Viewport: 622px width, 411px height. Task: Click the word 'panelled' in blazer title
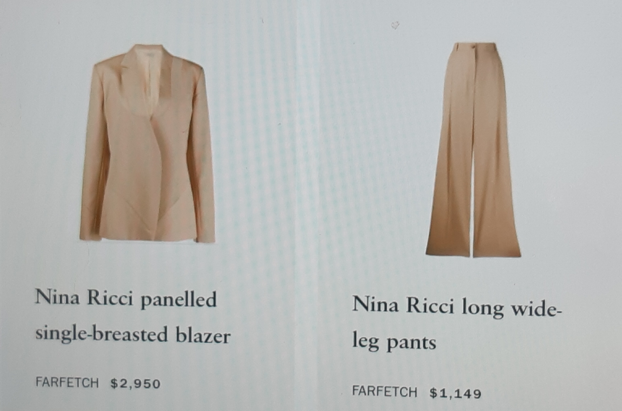[x=179, y=300]
